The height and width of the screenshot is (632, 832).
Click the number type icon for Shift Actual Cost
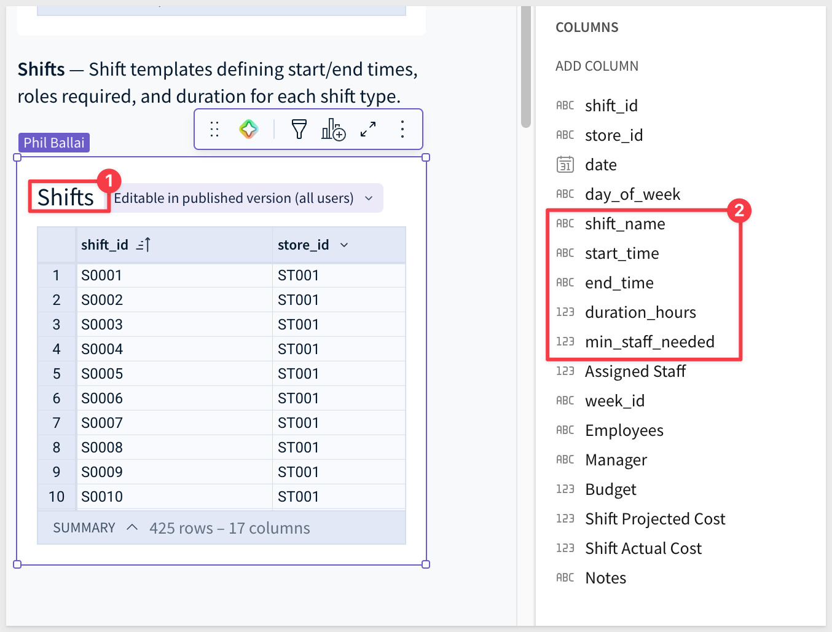(565, 548)
